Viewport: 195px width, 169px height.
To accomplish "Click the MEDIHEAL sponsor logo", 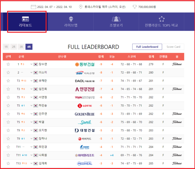I will (85, 163).
